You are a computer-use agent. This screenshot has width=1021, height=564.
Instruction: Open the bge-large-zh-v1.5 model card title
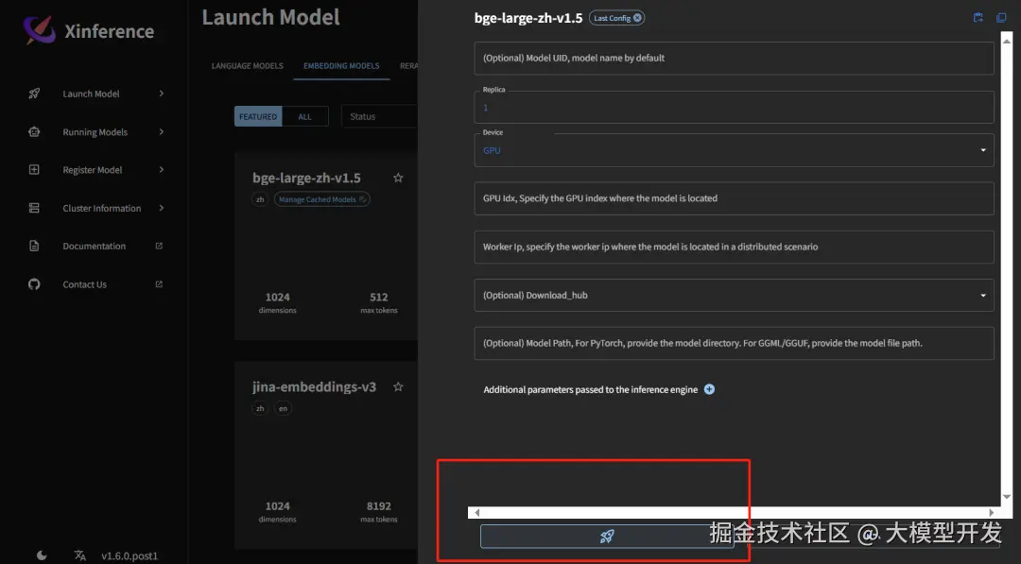(x=306, y=178)
